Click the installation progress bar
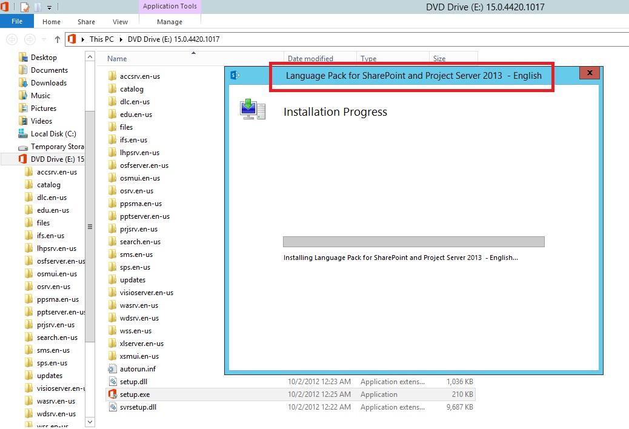Viewport: 629px width, 429px height. click(414, 242)
